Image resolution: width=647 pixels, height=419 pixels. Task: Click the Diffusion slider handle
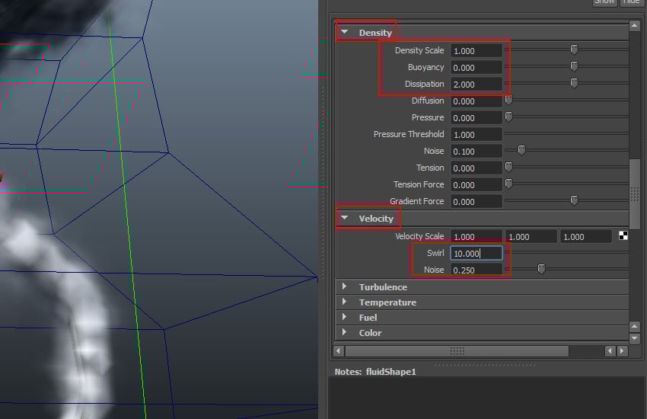(x=508, y=100)
